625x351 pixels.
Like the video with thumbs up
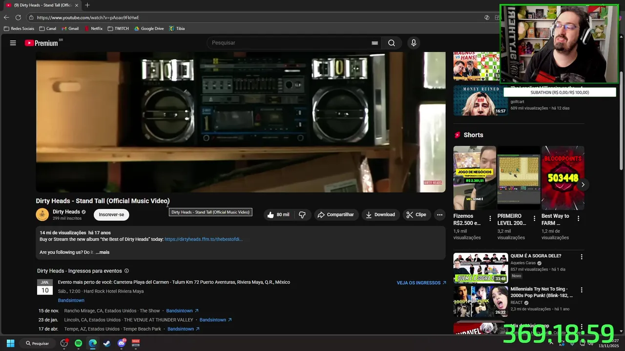278,214
